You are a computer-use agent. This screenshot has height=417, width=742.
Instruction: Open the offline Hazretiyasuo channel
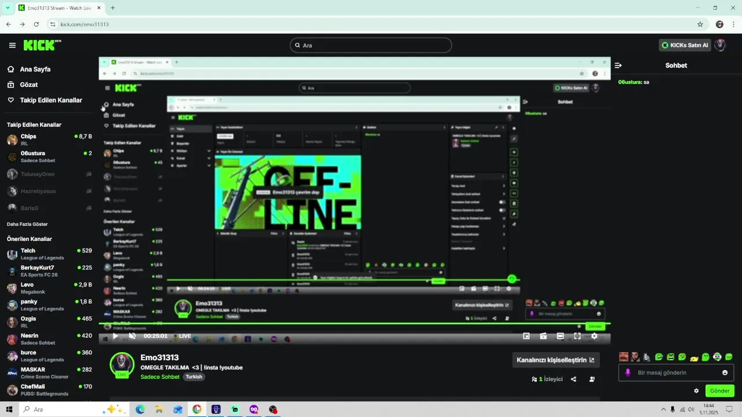point(49,191)
